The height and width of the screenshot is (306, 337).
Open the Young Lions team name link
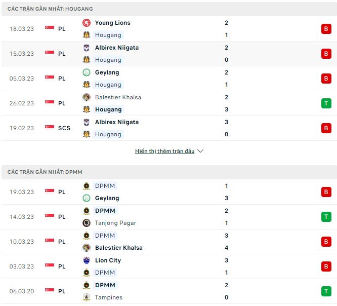(112, 23)
